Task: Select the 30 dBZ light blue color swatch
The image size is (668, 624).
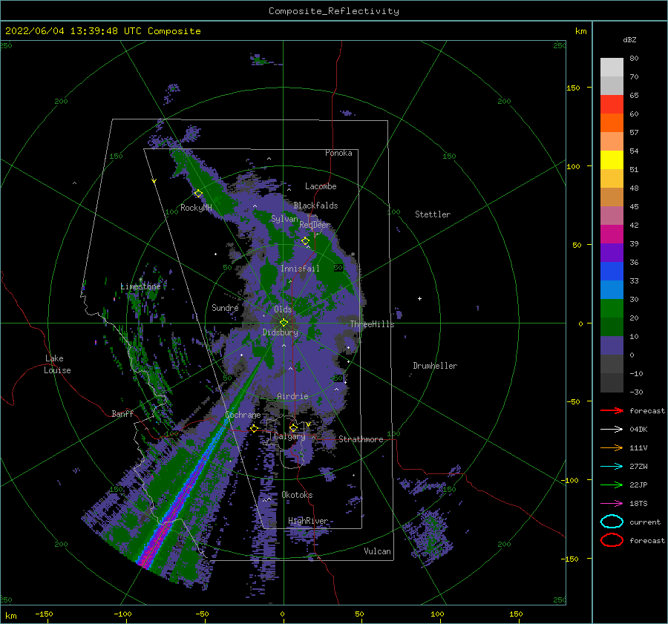Action: point(612,290)
